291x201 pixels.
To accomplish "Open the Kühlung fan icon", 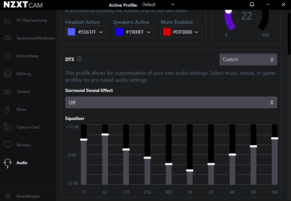I will pyautogui.click(x=8, y=74).
